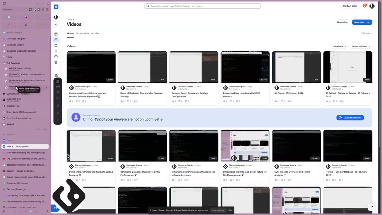
Task: Pause the recording in the Loom control bar
Action: 58,92
